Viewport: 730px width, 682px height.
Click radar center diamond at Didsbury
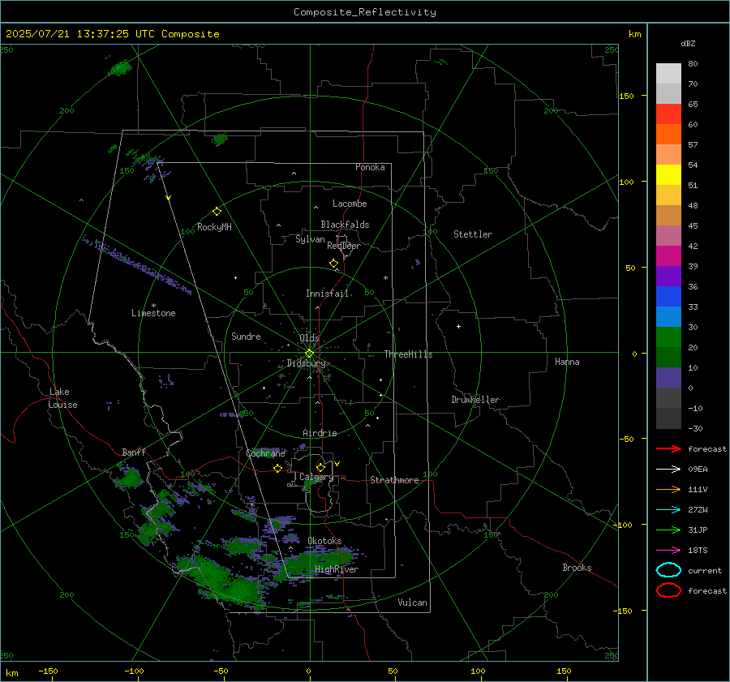[309, 354]
